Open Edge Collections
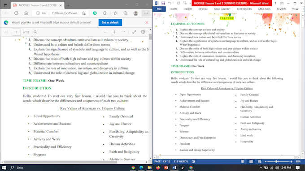The height and width of the screenshot is (171, 305). click(x=126, y=13)
